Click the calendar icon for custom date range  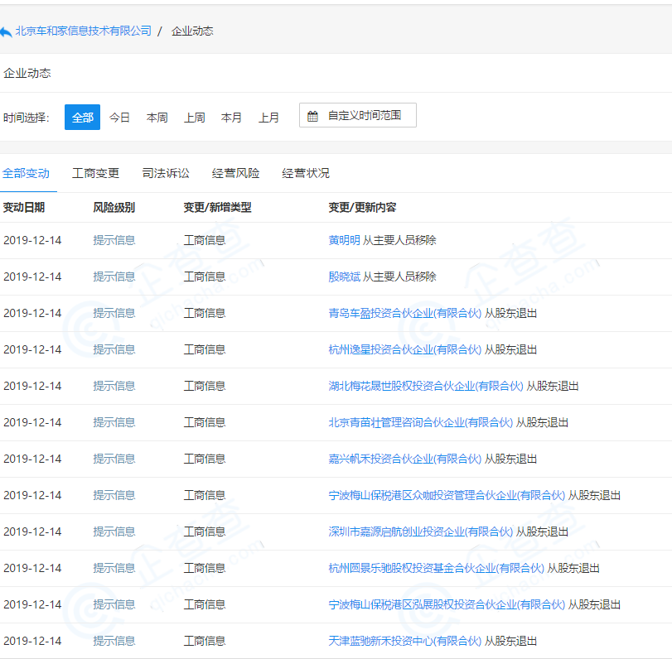[x=312, y=115]
